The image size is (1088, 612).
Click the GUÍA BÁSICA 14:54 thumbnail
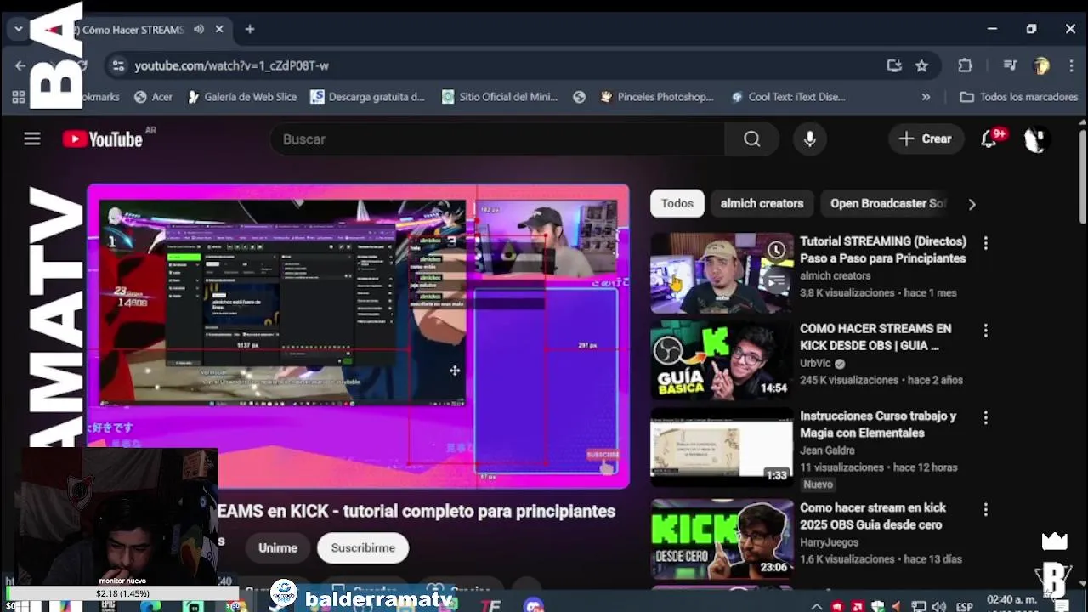pyautogui.click(x=722, y=360)
